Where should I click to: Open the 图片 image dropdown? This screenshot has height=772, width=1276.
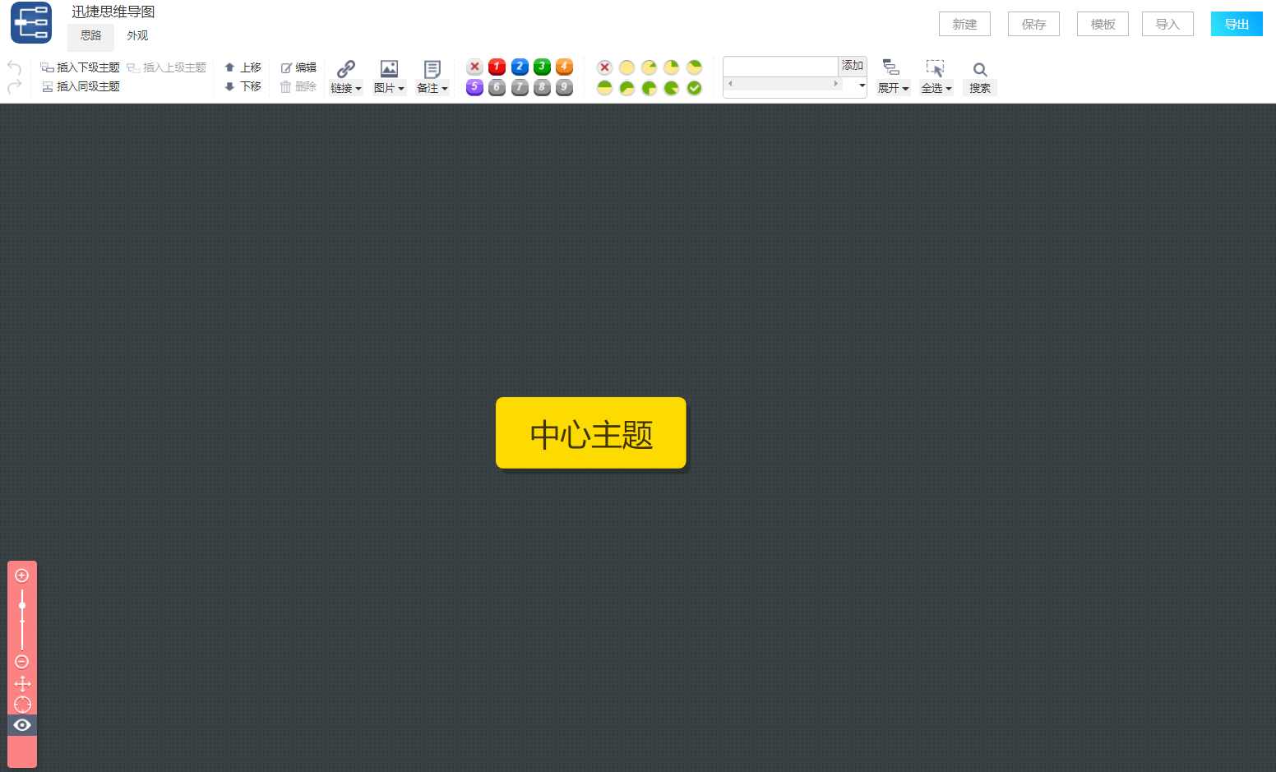tap(389, 88)
